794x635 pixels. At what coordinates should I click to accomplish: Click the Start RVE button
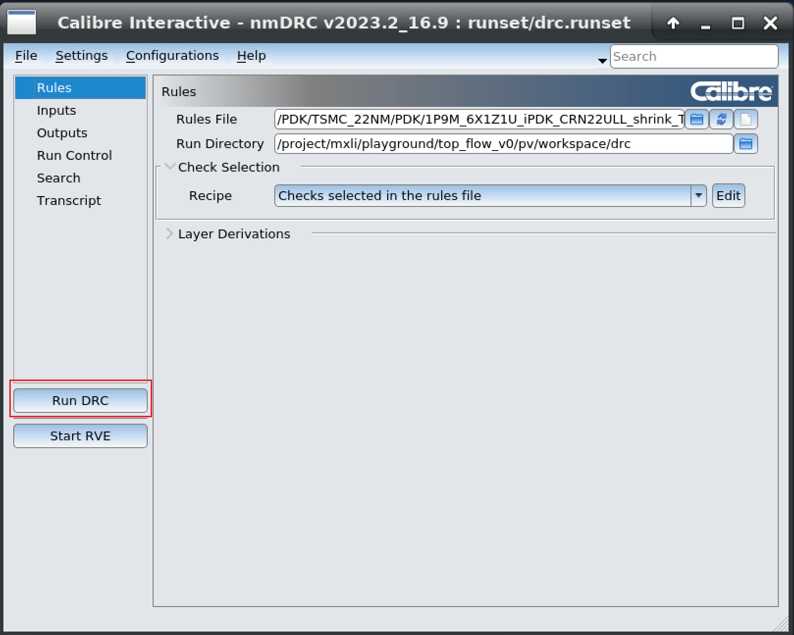pyautogui.click(x=80, y=436)
